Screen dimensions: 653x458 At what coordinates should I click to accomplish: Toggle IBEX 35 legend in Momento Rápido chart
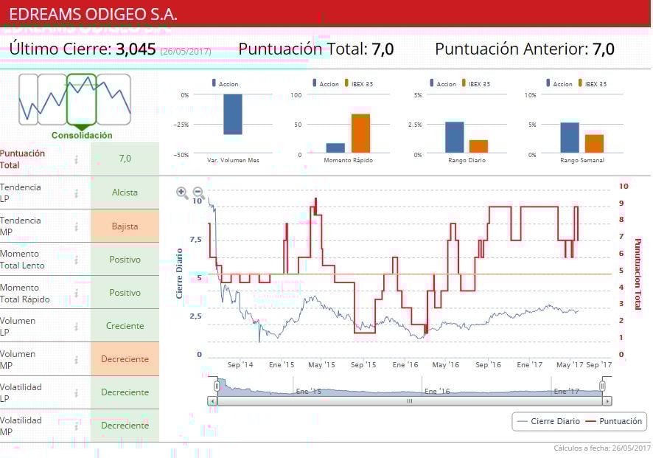[359, 84]
